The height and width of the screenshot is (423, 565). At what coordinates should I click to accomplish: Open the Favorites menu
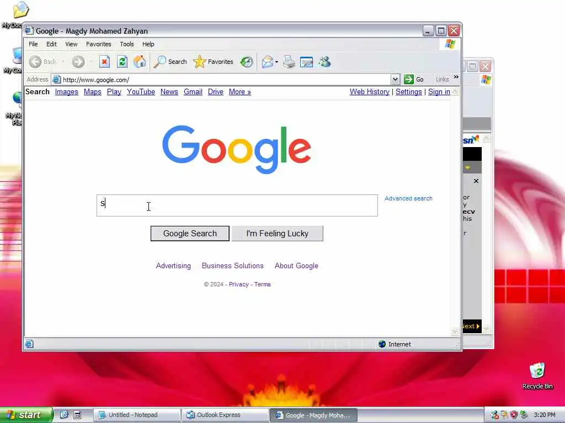99,44
